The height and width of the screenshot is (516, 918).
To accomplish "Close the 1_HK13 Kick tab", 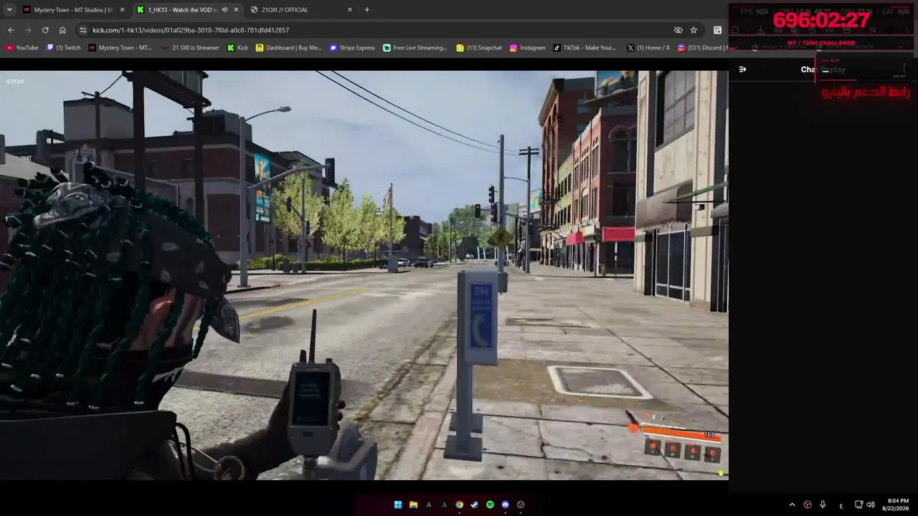I will click(x=235, y=9).
